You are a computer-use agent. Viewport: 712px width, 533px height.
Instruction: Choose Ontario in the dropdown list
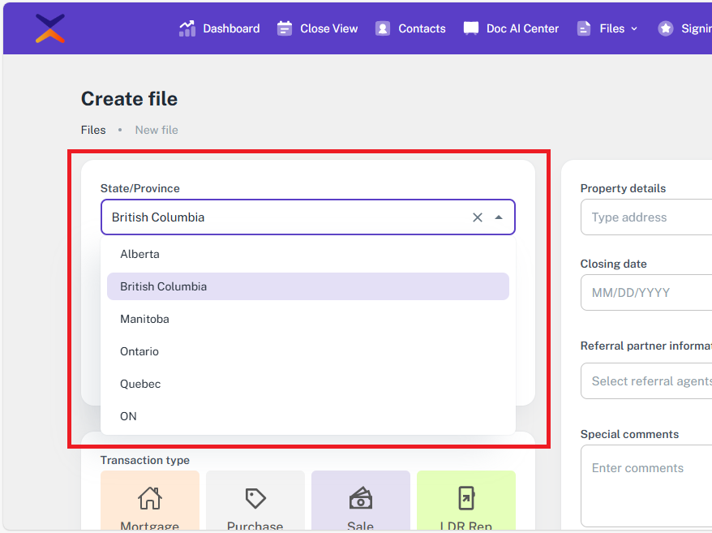139,351
